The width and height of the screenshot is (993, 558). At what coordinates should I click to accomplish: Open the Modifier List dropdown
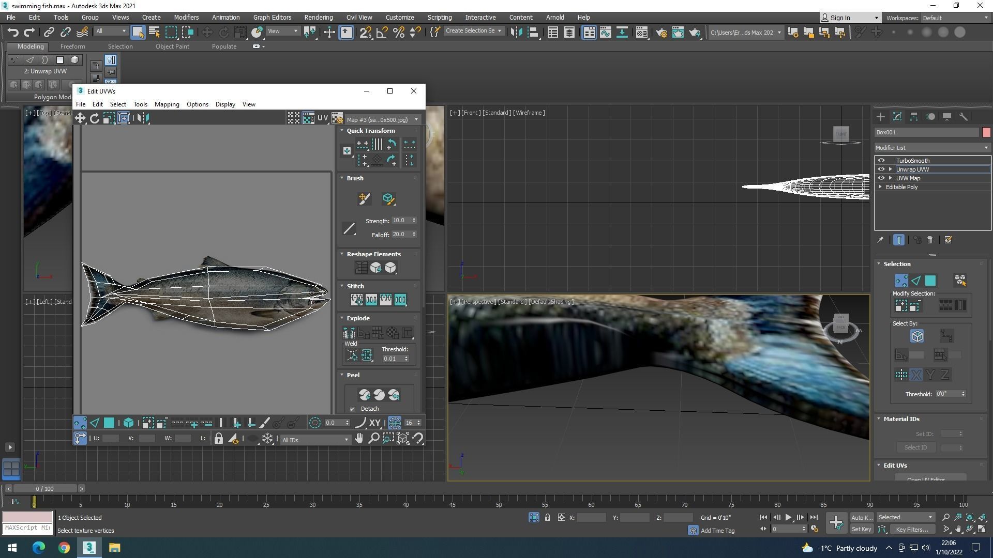(x=932, y=148)
